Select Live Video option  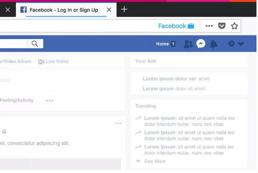tap(53, 62)
